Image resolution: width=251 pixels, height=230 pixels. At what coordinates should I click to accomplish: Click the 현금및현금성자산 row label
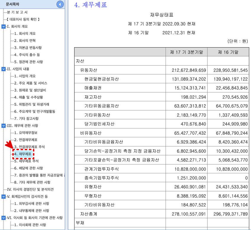pyautogui.click(x=101, y=79)
